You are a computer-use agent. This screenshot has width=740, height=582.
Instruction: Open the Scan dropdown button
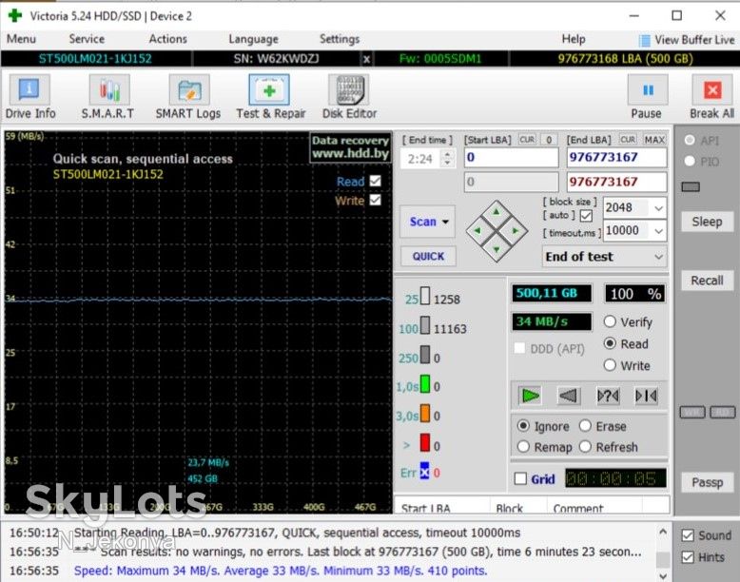coord(428,222)
